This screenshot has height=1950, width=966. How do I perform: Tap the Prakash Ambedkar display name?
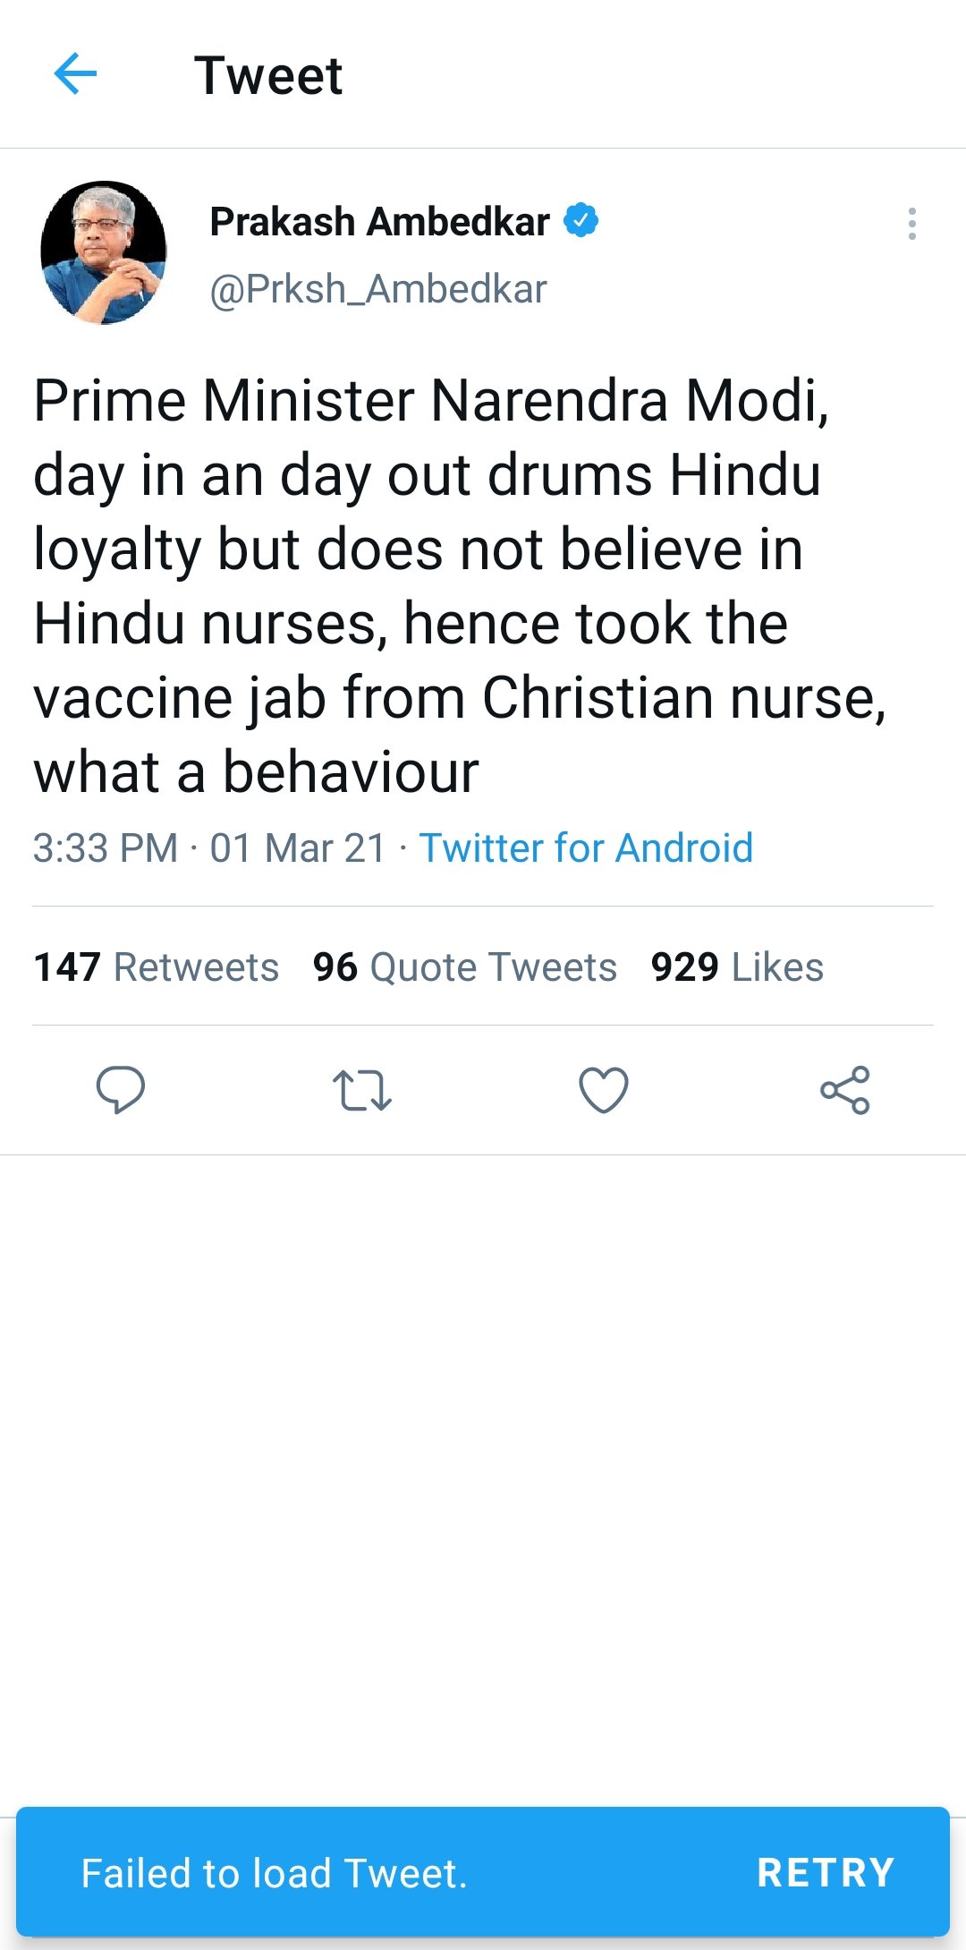pos(379,222)
